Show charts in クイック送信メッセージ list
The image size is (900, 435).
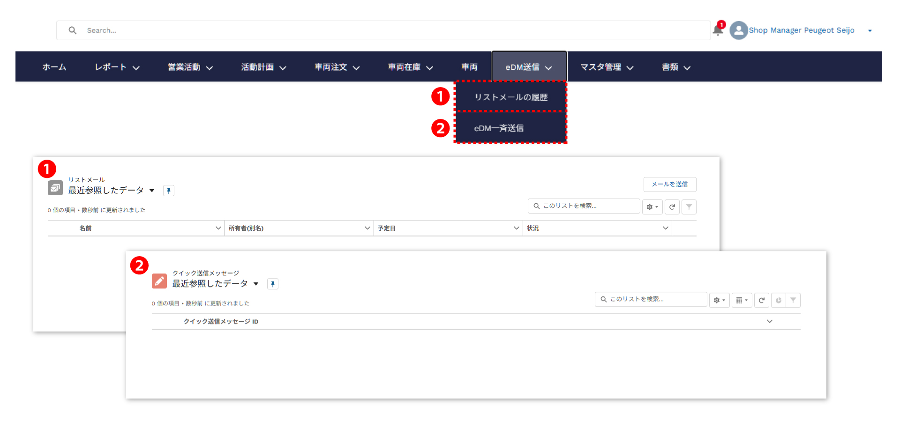coord(778,300)
